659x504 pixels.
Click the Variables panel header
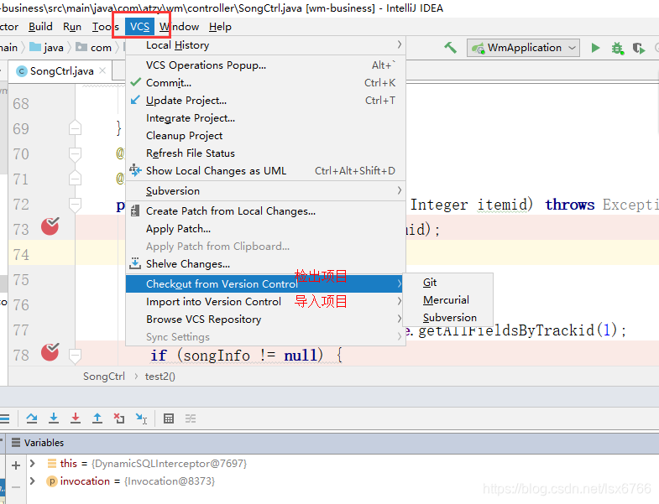[x=332, y=443]
